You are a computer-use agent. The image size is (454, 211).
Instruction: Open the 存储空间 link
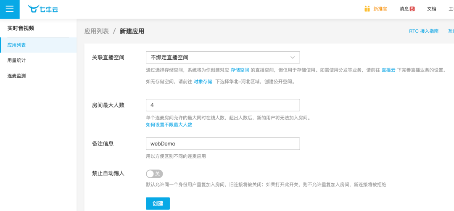(240, 70)
